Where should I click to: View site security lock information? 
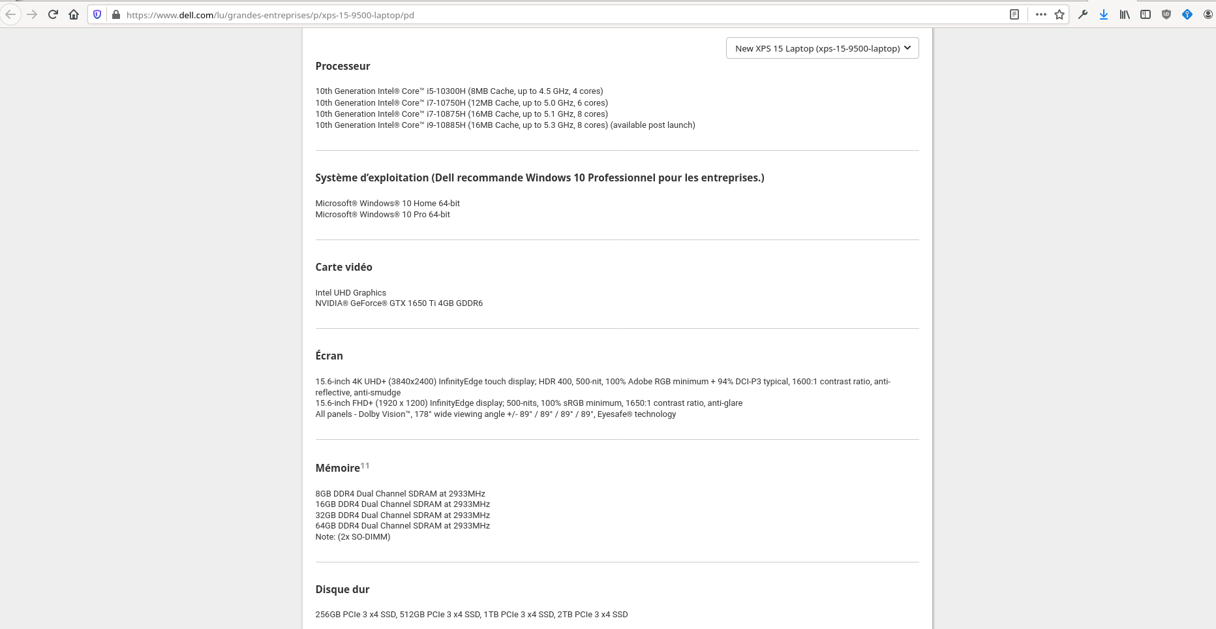[x=115, y=14]
